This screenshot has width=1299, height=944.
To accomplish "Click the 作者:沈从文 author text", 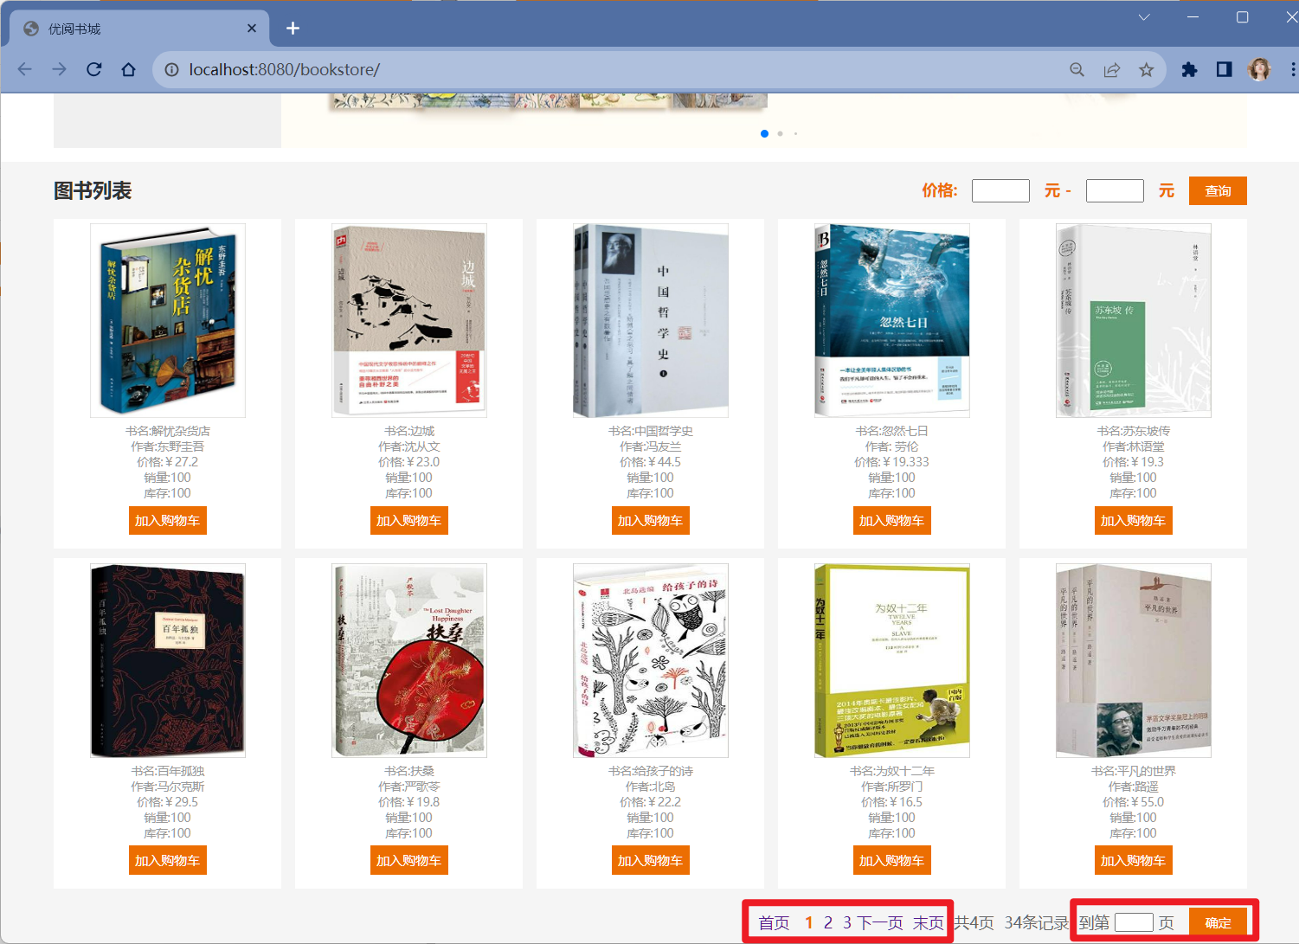I will [x=409, y=446].
